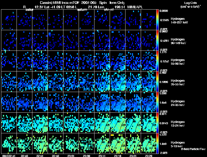Select the 13-24 keV panel at 23:26

pyautogui.click(x=149, y=123)
